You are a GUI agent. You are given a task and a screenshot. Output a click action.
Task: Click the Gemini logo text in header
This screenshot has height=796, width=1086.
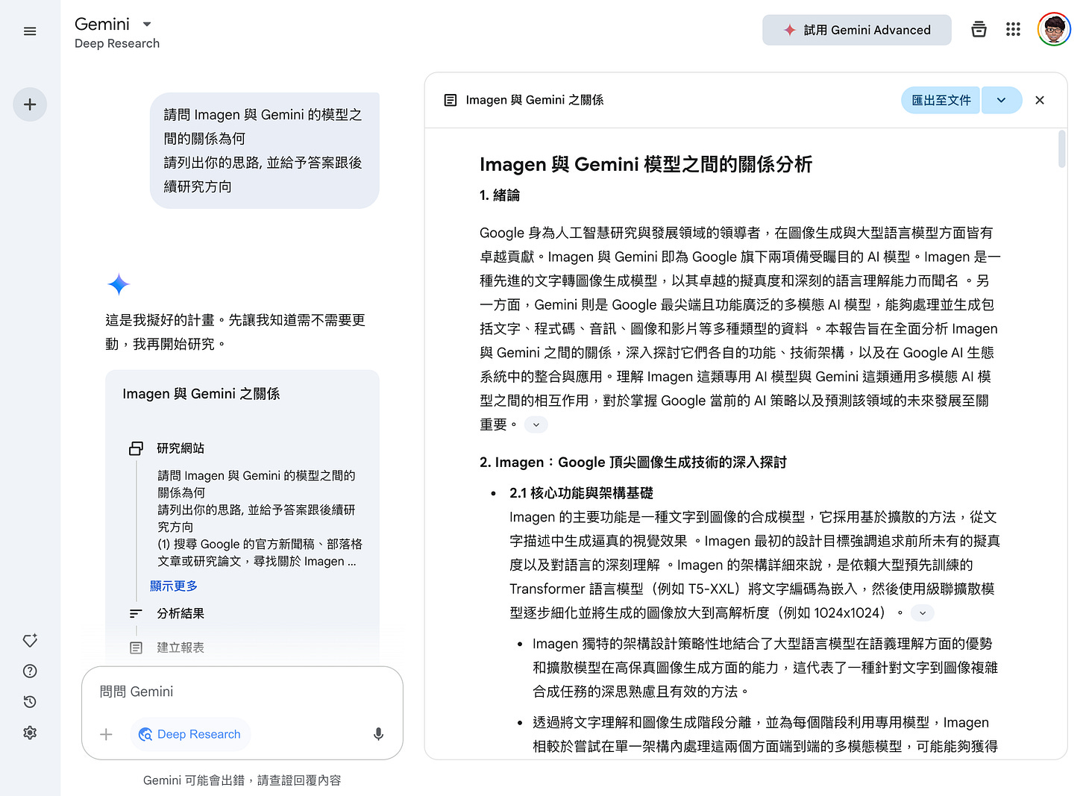coord(102,24)
